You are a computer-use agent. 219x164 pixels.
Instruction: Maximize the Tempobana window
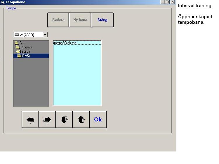click(167, 2)
